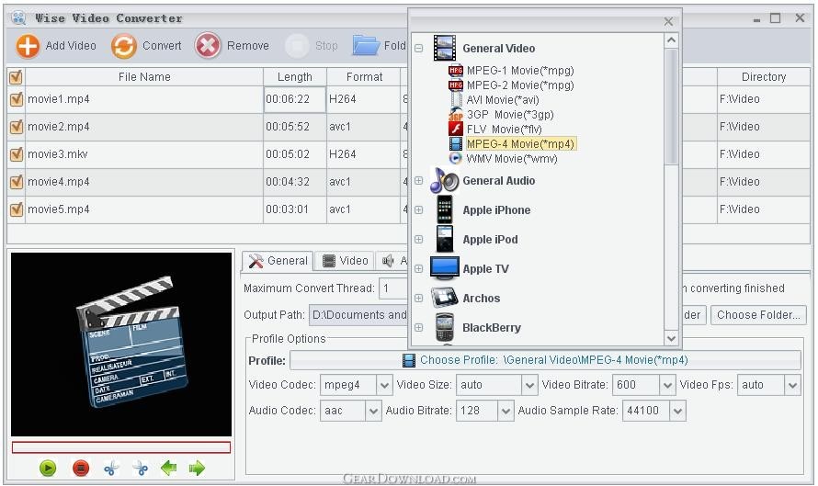Click the Output Path field
The height and width of the screenshot is (486, 818).
(x=358, y=315)
